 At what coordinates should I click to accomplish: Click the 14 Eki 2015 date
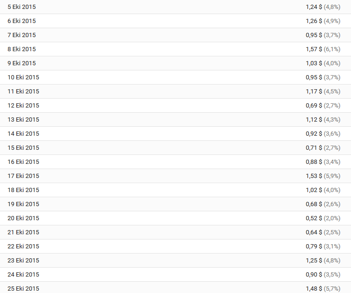(x=23, y=134)
